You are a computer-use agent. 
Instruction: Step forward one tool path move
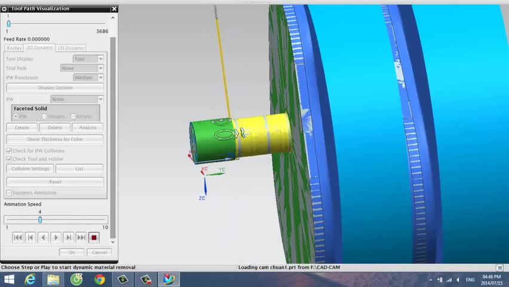pos(69,237)
